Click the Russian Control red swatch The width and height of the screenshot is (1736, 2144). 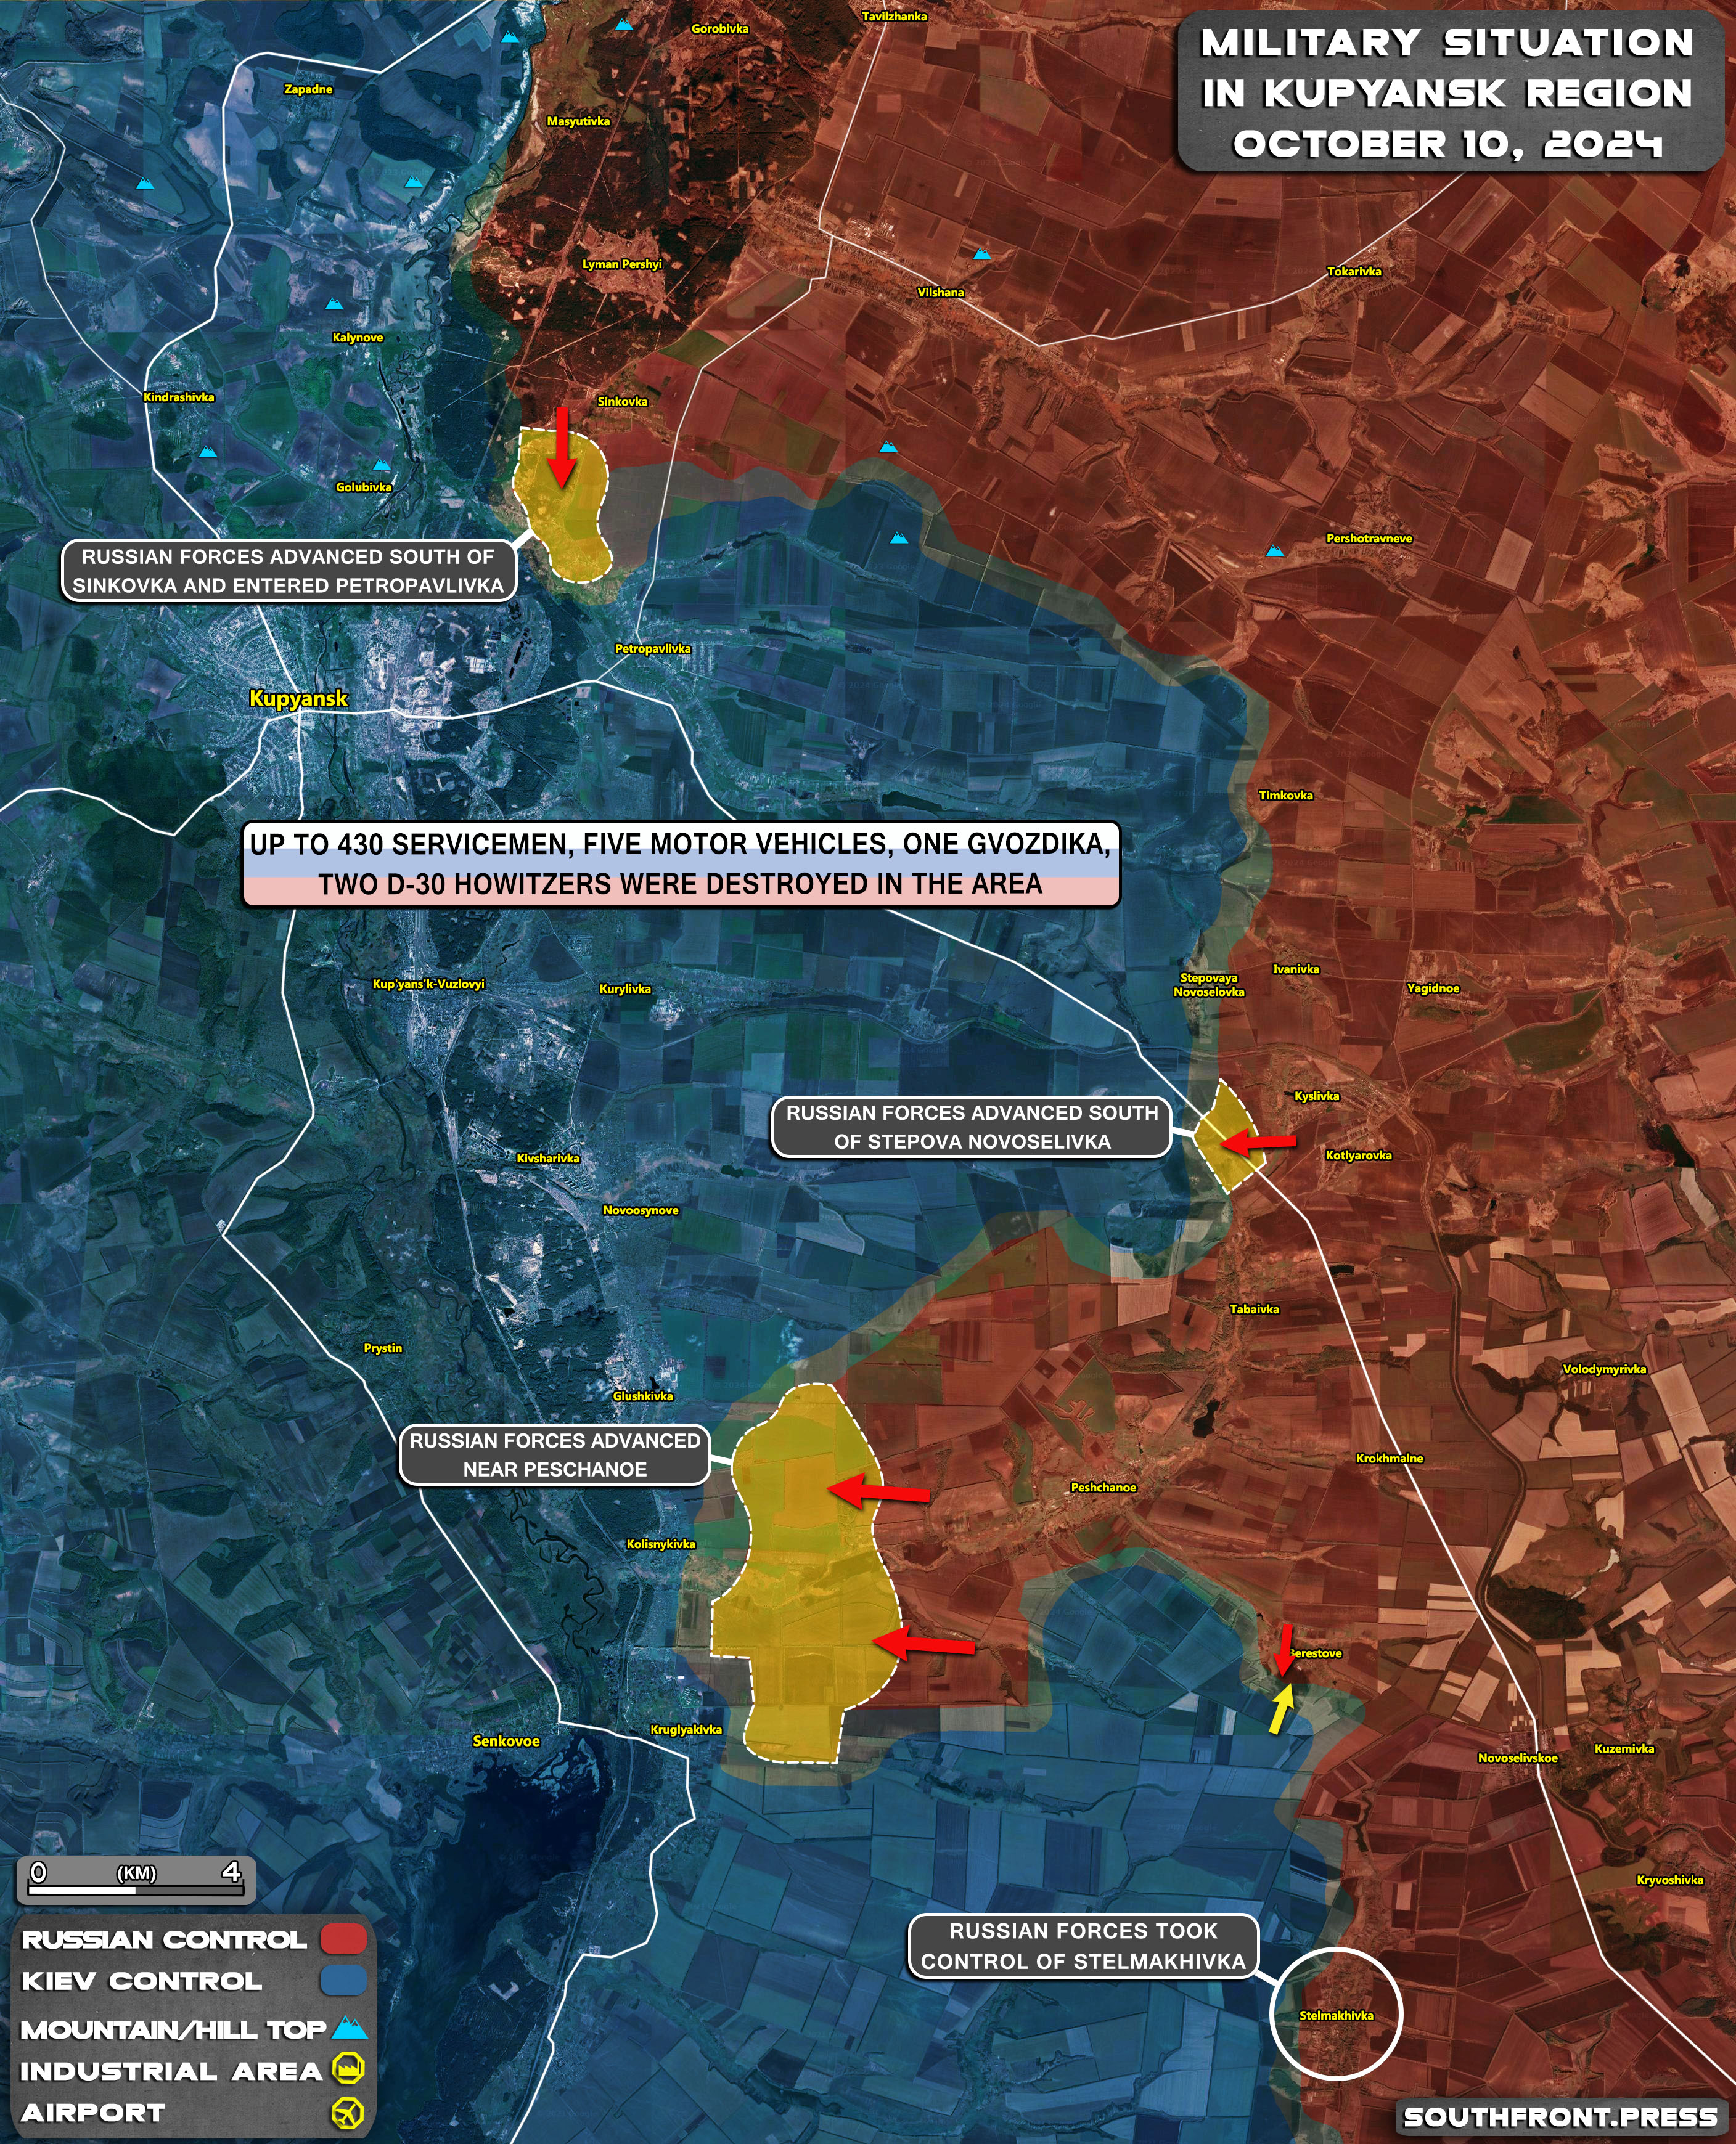(343, 1940)
